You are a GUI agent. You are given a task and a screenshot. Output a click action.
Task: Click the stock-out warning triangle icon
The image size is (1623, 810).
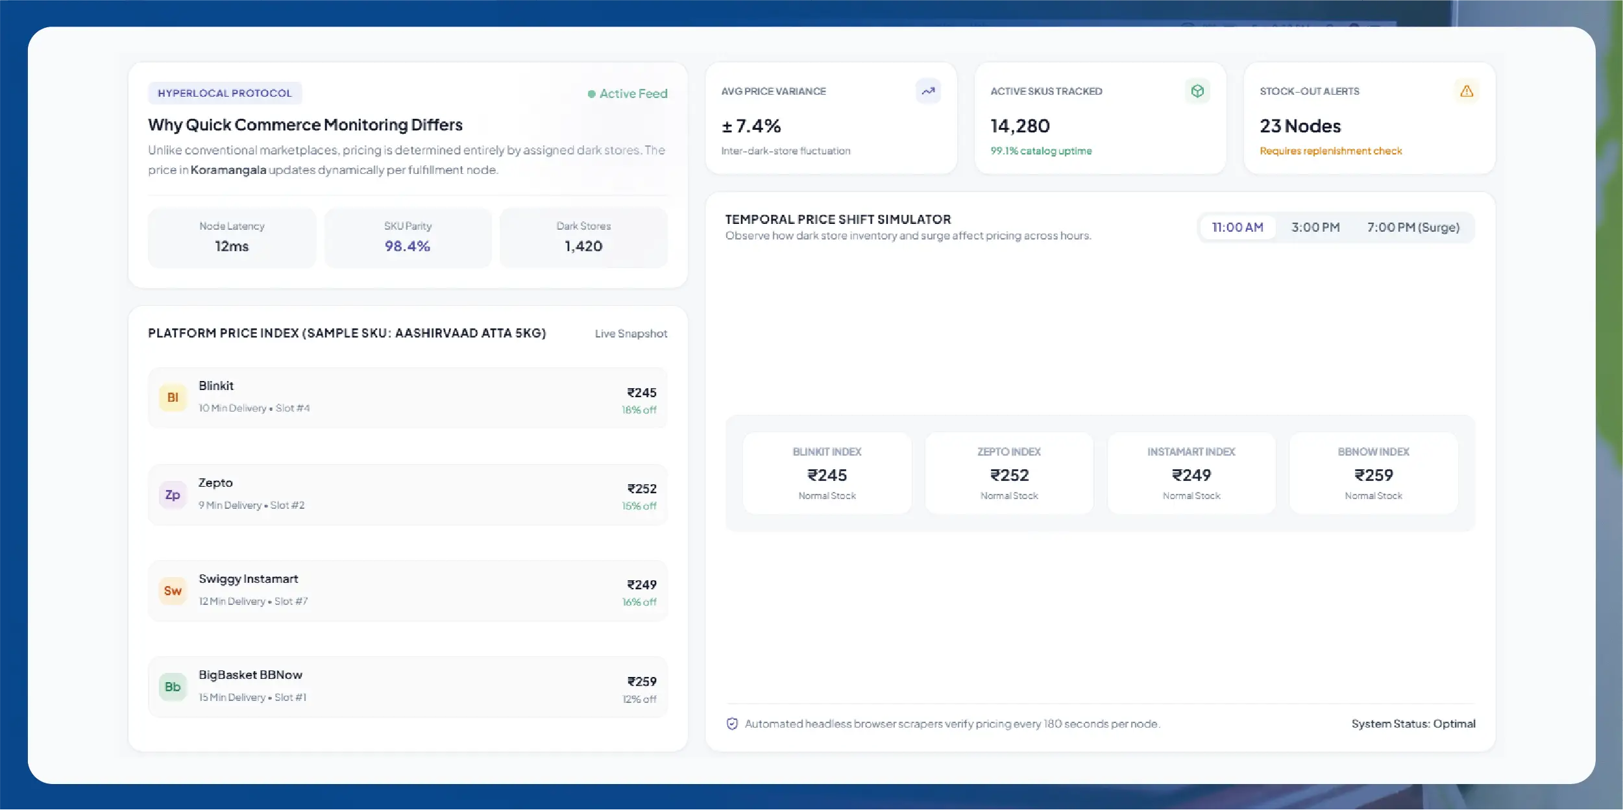1467,91
